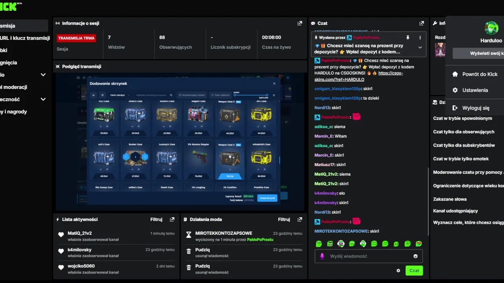
Task: Click hourglass icon beside MIROTEKKONTOZAPSOWE
Action: [x=189, y=235]
